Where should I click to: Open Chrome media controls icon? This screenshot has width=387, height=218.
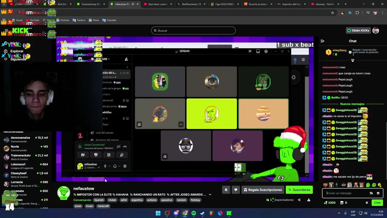pyautogui.click(x=368, y=13)
